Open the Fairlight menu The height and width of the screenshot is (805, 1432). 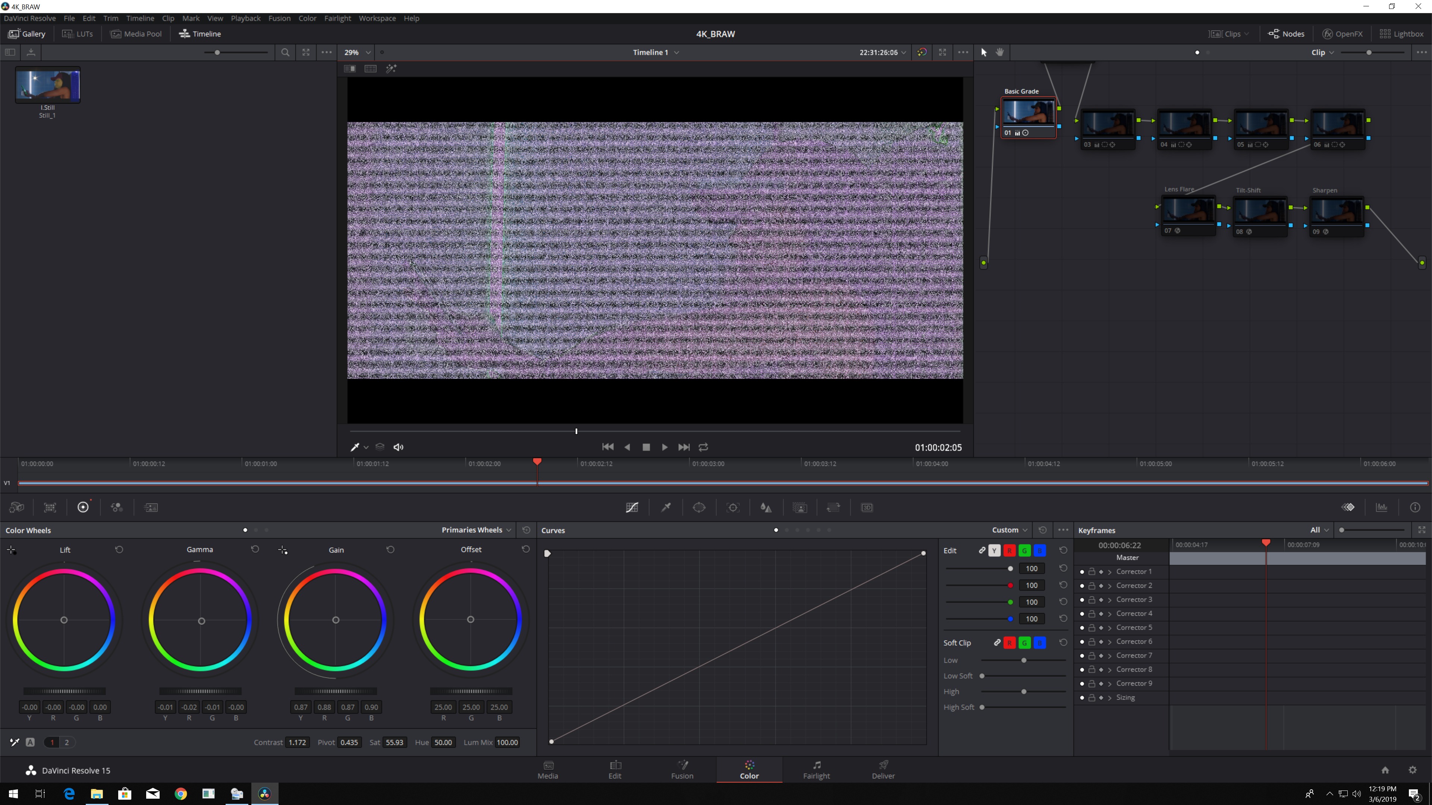pyautogui.click(x=337, y=18)
